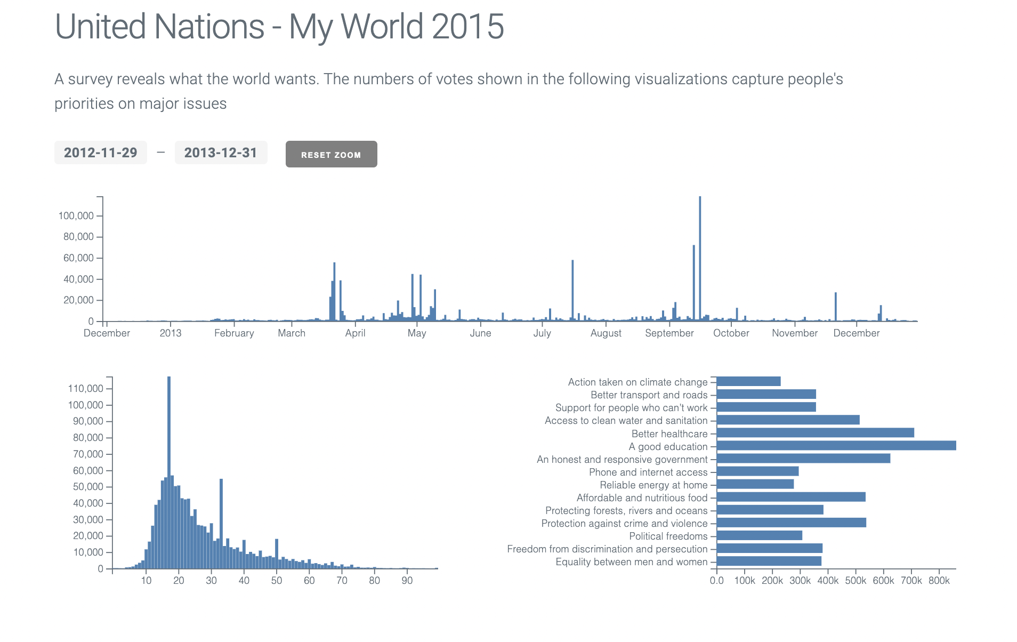Click the 'October' axis label on timeline

coord(731,333)
